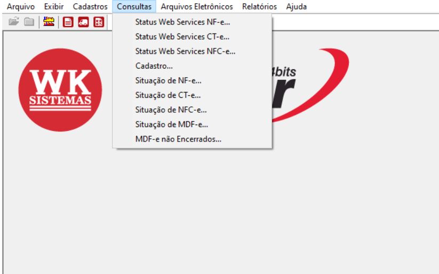Open the Ajuda menu
439x274 pixels.
297,6
